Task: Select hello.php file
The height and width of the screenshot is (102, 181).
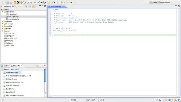Action: pyautogui.click(x=10, y=41)
